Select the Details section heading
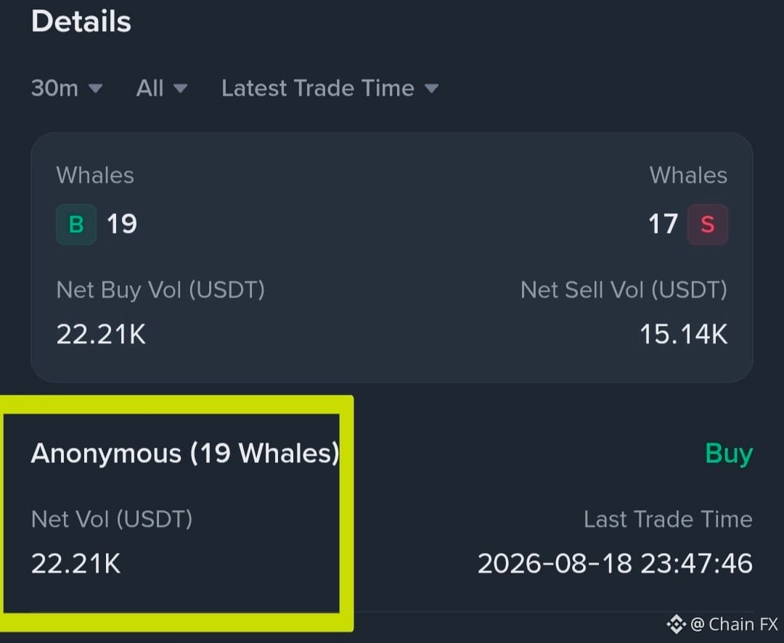The height and width of the screenshot is (643, 784). [x=81, y=22]
